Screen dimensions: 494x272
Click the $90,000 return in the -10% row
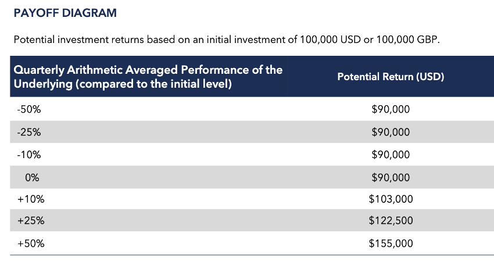pos(391,155)
